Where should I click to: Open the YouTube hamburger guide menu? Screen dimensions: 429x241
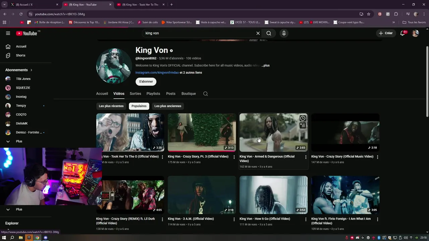click(8, 33)
